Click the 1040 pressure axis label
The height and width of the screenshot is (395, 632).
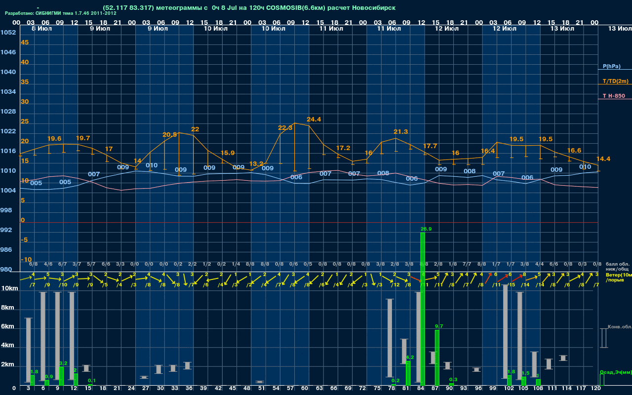point(7,72)
